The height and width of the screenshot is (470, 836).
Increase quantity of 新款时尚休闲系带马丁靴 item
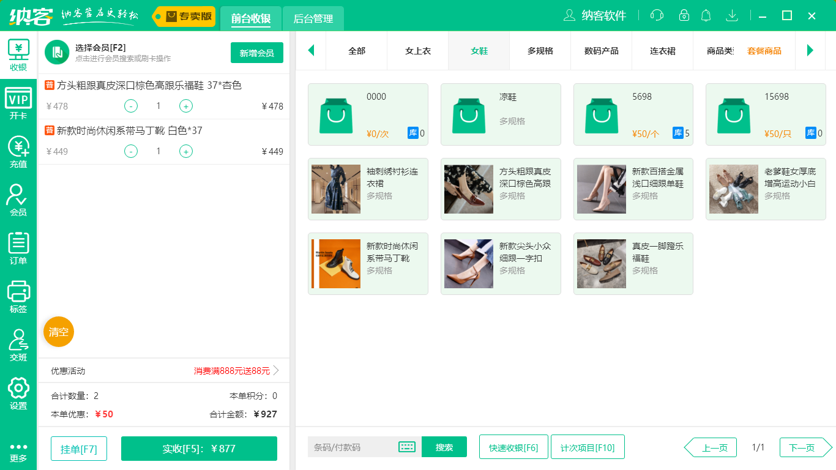[186, 151]
